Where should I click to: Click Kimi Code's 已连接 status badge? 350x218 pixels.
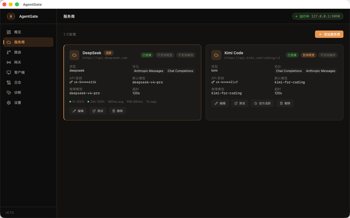292,55
